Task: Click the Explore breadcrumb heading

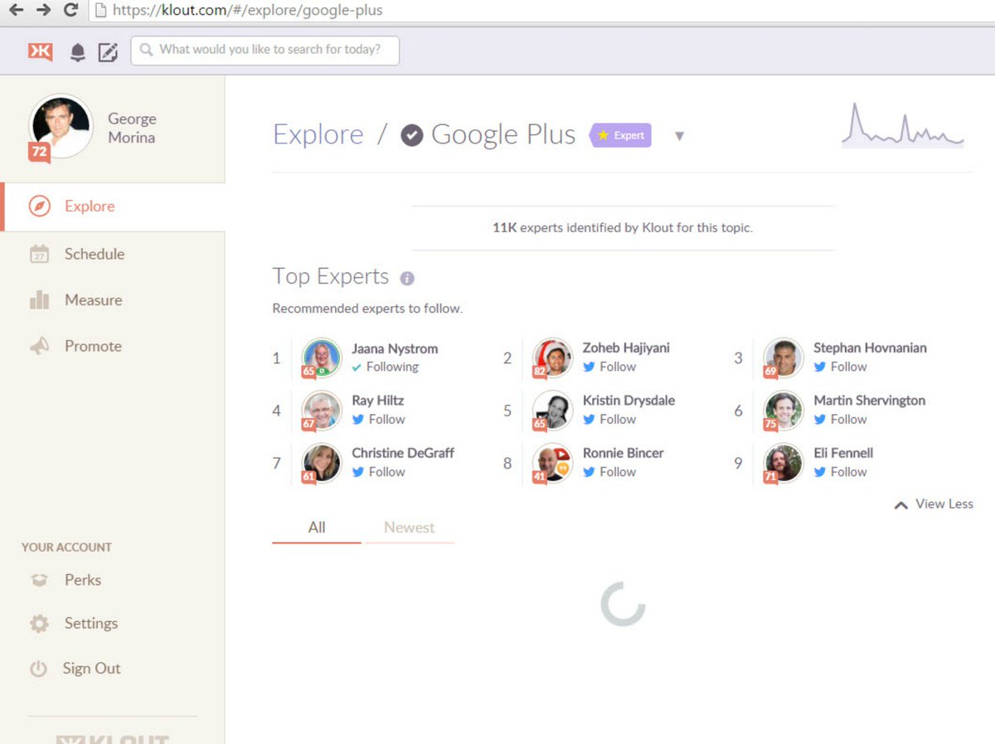Action: [318, 134]
